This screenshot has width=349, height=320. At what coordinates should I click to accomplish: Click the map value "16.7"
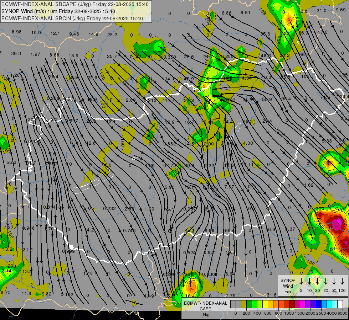coord(189,122)
